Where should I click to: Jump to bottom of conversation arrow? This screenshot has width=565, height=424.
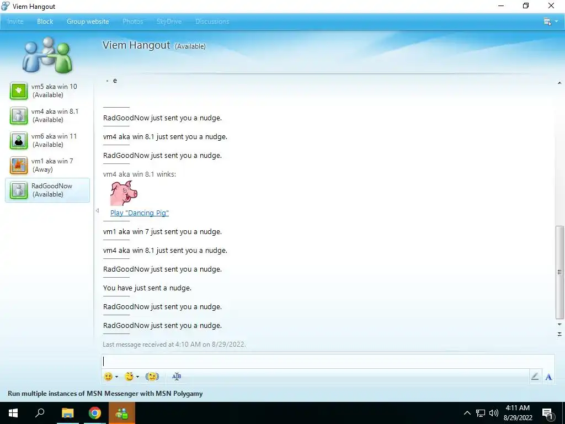click(559, 334)
